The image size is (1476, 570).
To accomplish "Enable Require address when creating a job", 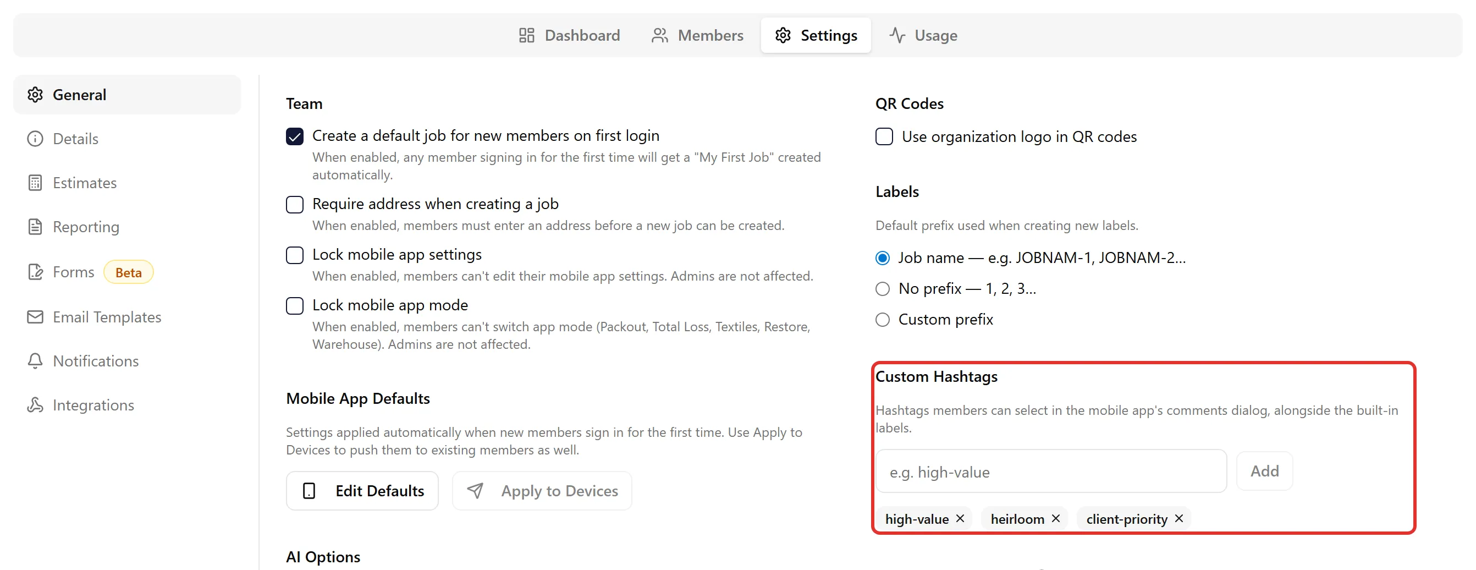I will tap(295, 205).
